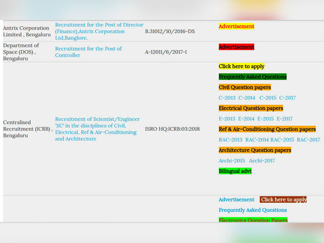Screen dimensions: 324x243
Task: Click the Architecture Question papers label
Action: [255, 150]
